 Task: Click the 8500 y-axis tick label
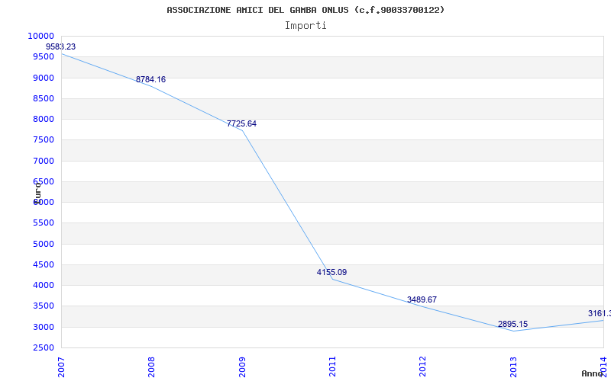(x=43, y=98)
